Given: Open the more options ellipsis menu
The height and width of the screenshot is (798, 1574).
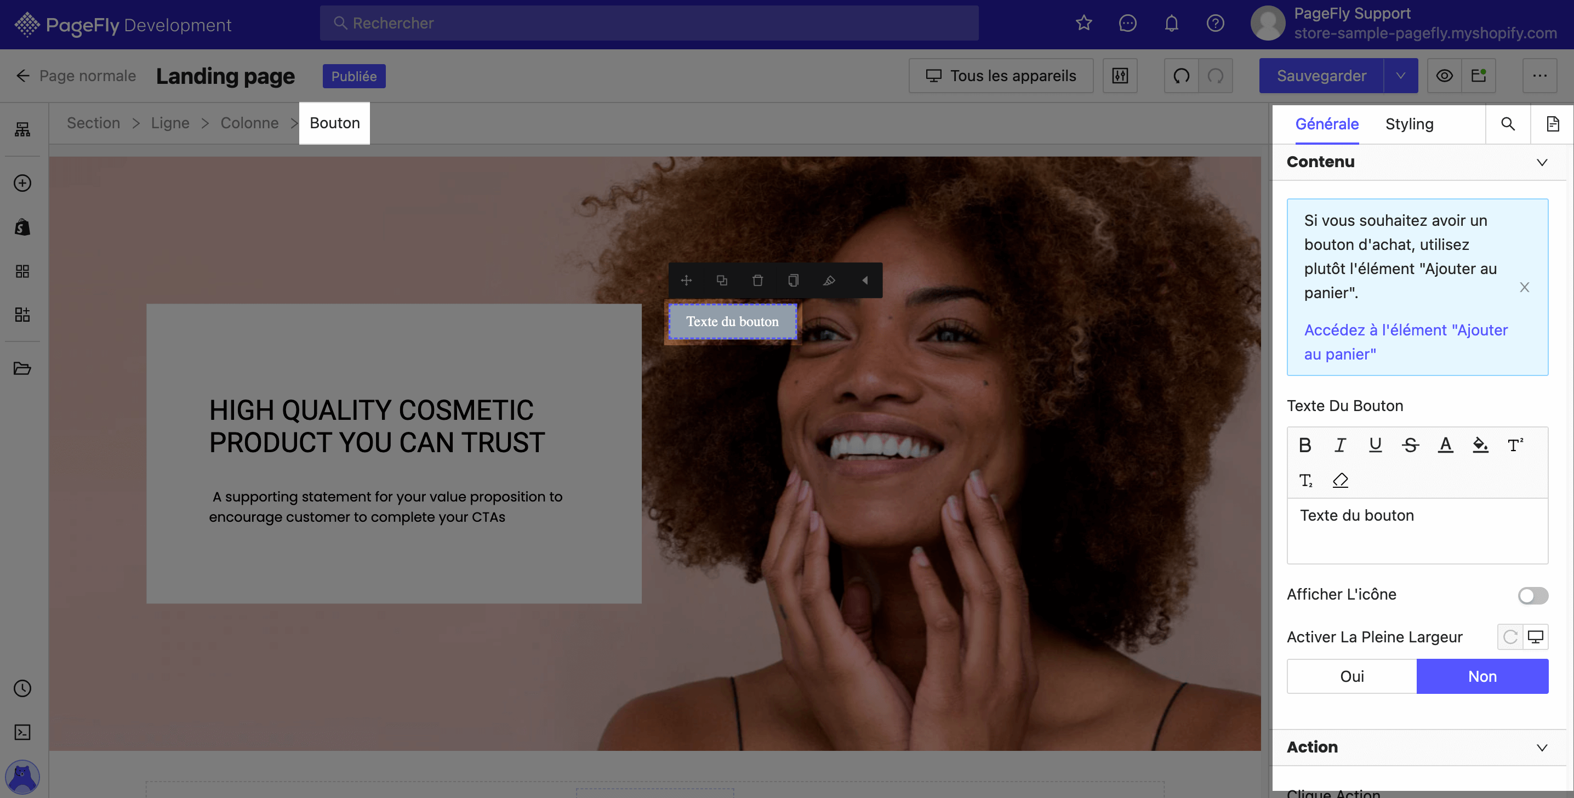Looking at the screenshot, I should tap(1540, 76).
